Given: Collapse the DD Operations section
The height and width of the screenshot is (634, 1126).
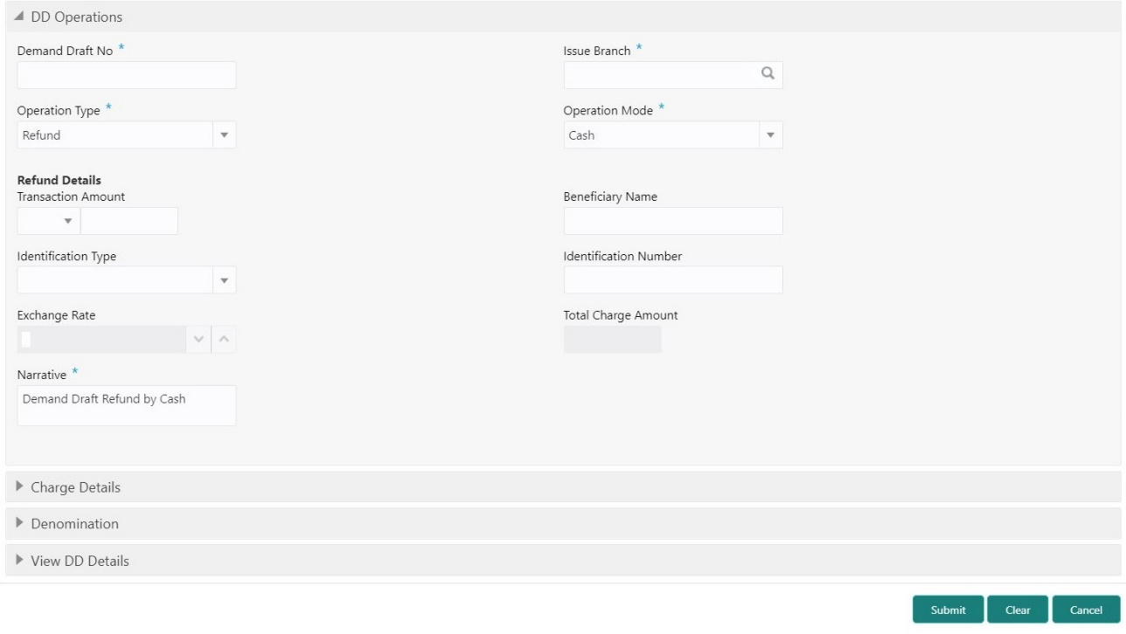Looking at the screenshot, I should [x=19, y=17].
